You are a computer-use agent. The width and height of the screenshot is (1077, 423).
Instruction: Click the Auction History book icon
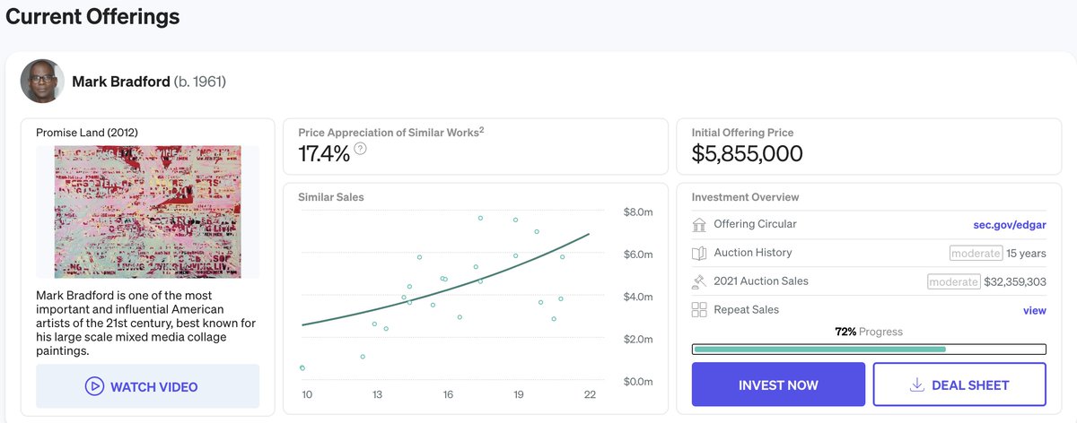tap(700, 253)
